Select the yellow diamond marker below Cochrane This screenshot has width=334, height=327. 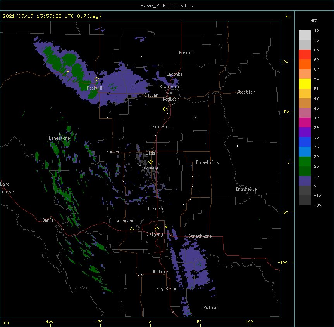pyautogui.click(x=132, y=229)
